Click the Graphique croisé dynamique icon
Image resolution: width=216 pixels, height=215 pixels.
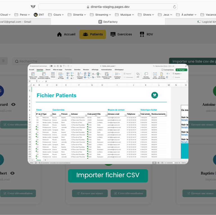point(107,74)
